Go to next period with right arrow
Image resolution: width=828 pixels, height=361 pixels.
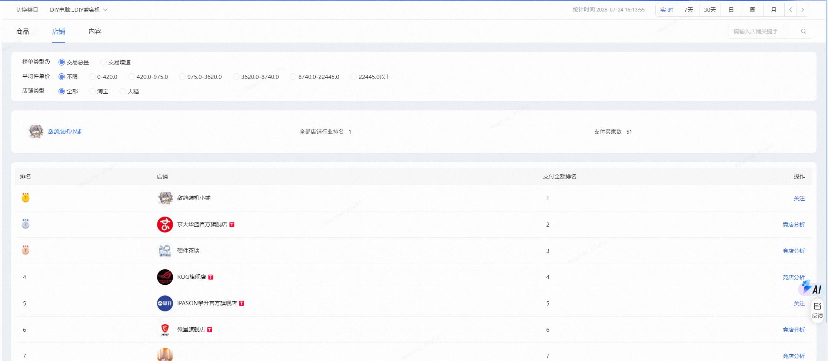click(x=802, y=10)
